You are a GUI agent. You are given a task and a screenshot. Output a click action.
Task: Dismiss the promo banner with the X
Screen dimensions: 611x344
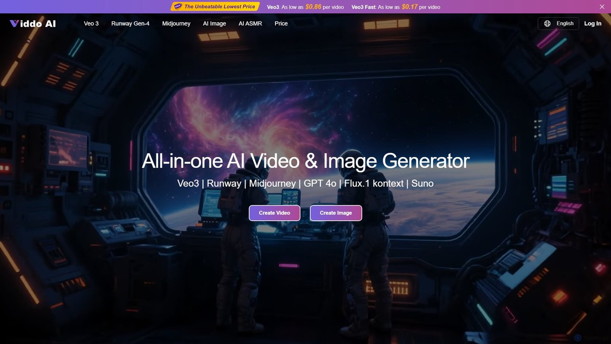[x=602, y=7]
